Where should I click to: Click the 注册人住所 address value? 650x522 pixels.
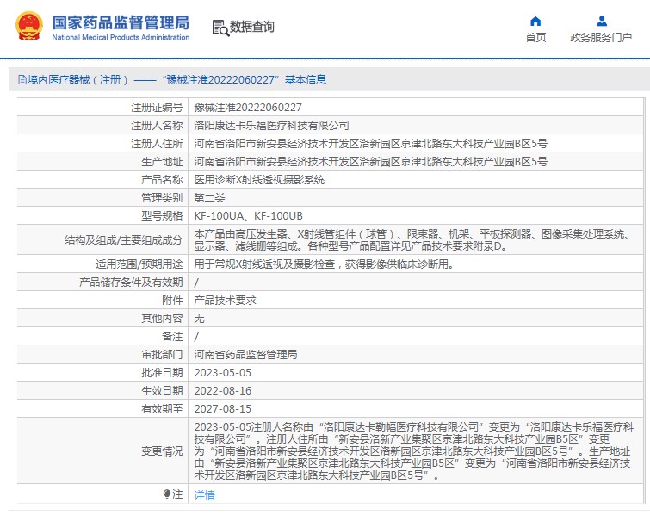click(x=370, y=144)
